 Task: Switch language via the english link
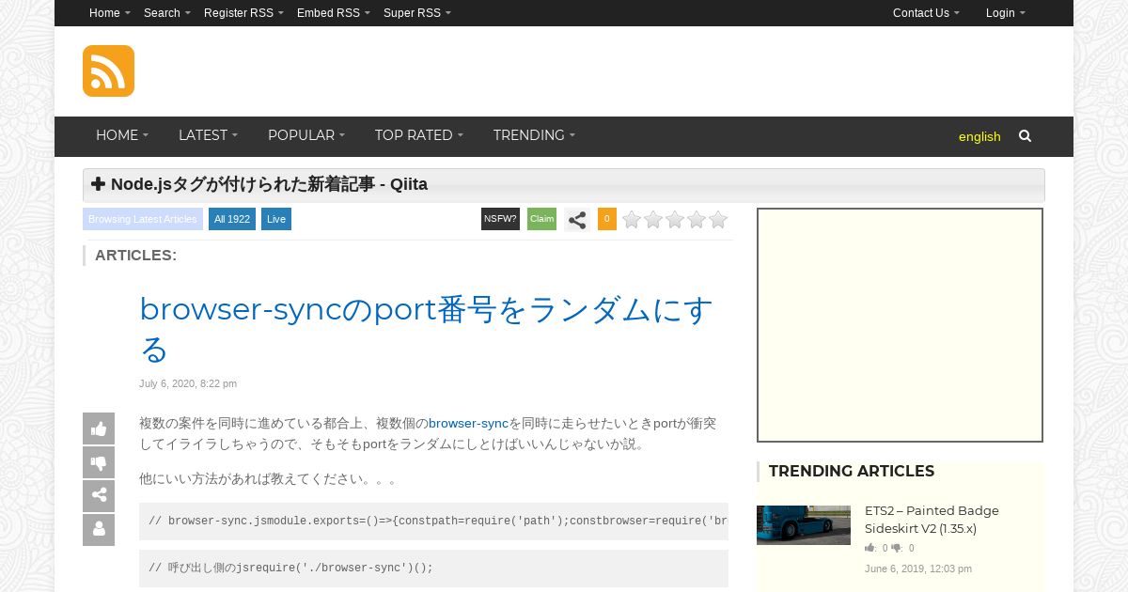979,137
